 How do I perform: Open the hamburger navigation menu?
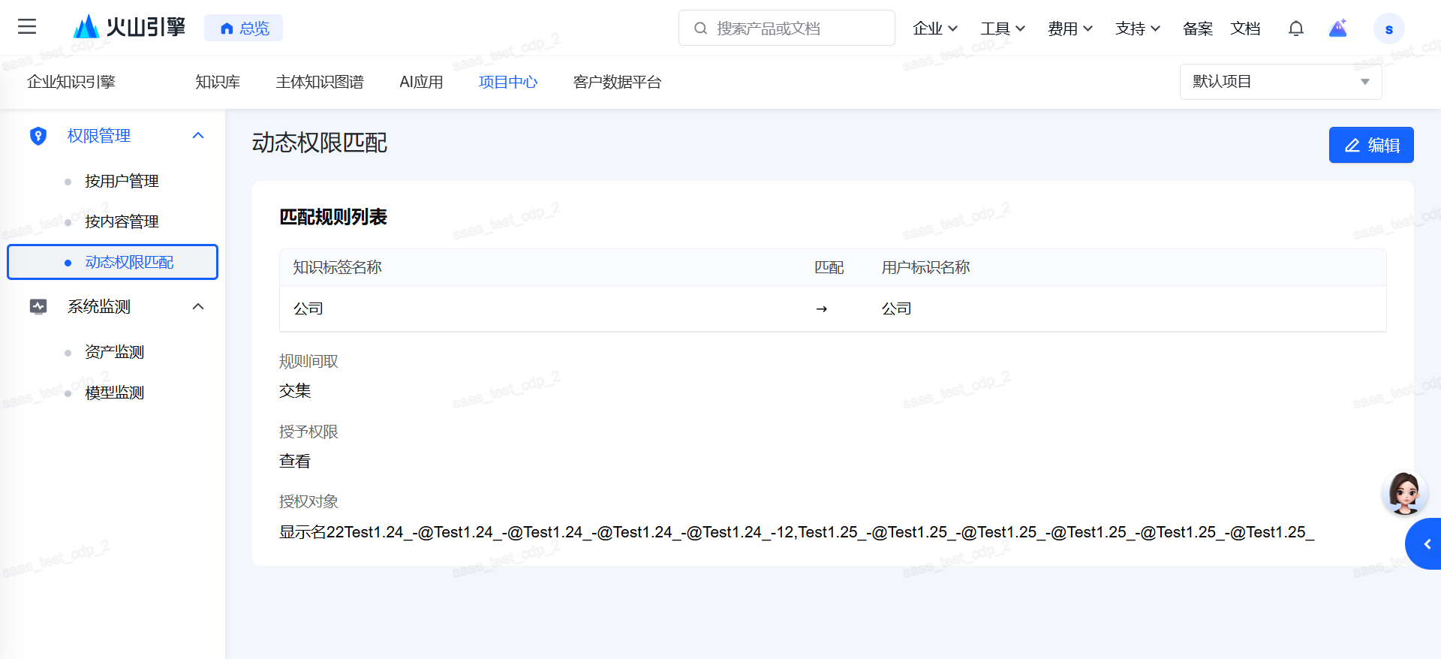pos(27,27)
